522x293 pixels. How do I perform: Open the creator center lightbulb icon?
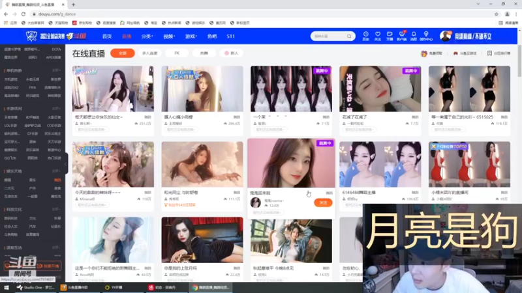click(426, 35)
